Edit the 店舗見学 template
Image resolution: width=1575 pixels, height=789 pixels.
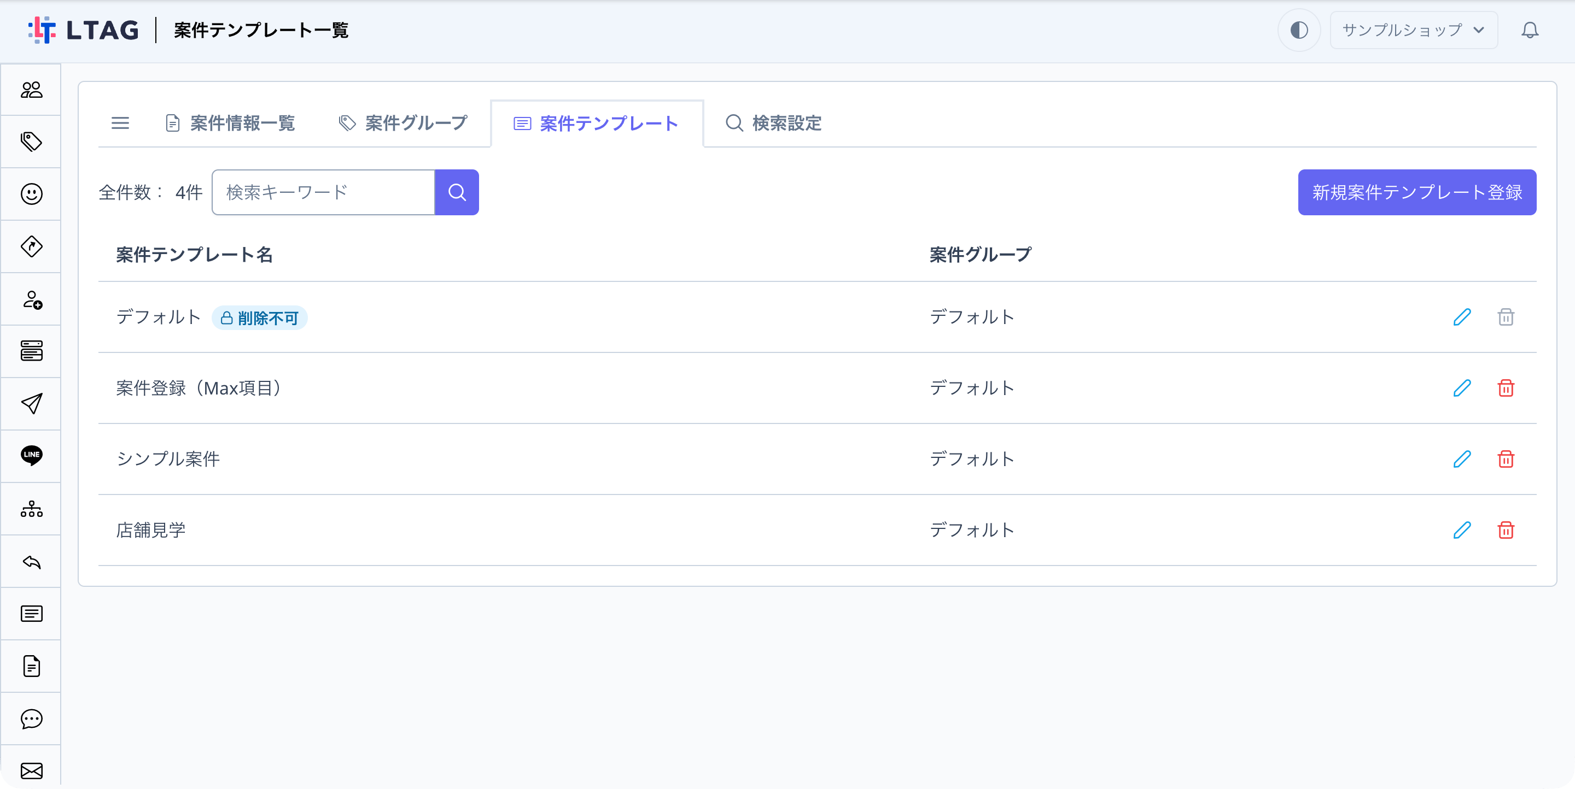click(1461, 530)
